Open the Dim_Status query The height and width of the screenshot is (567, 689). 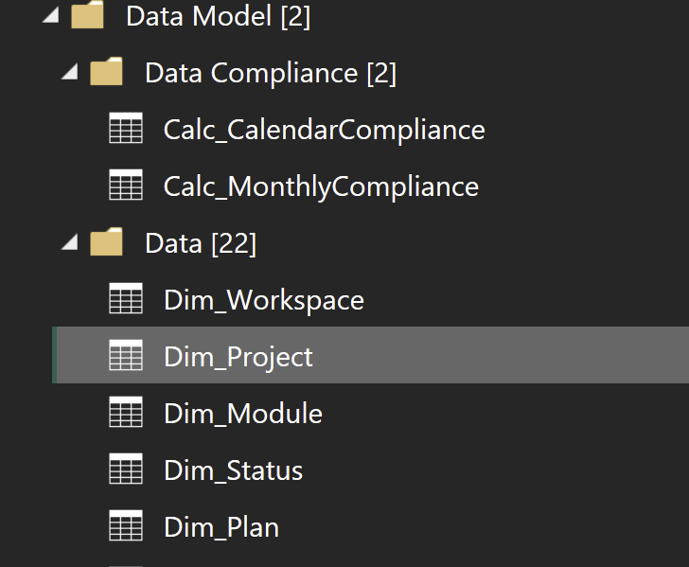coord(233,470)
